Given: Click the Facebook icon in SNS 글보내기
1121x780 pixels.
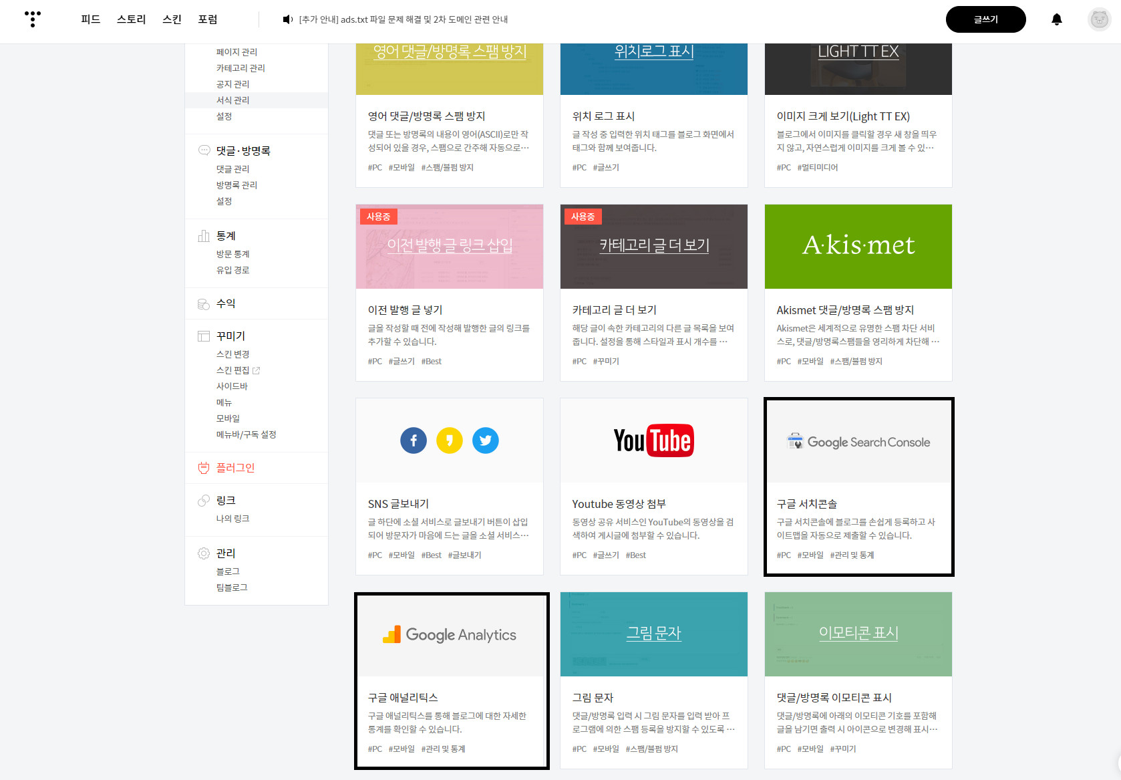Looking at the screenshot, I should [414, 440].
